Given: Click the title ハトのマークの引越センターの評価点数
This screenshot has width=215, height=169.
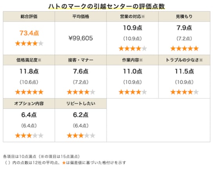Looking at the screenshot, I should [107, 6].
